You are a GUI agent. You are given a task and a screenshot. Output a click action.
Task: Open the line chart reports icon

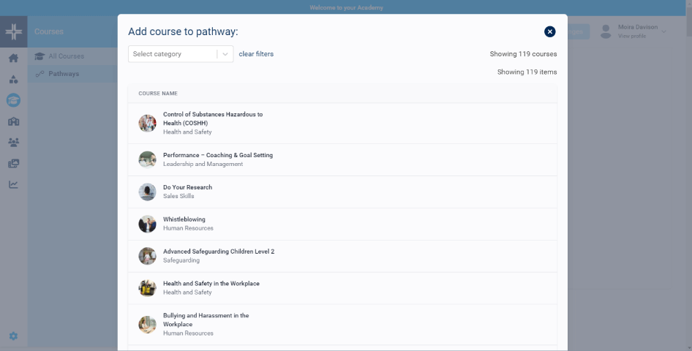[13, 184]
